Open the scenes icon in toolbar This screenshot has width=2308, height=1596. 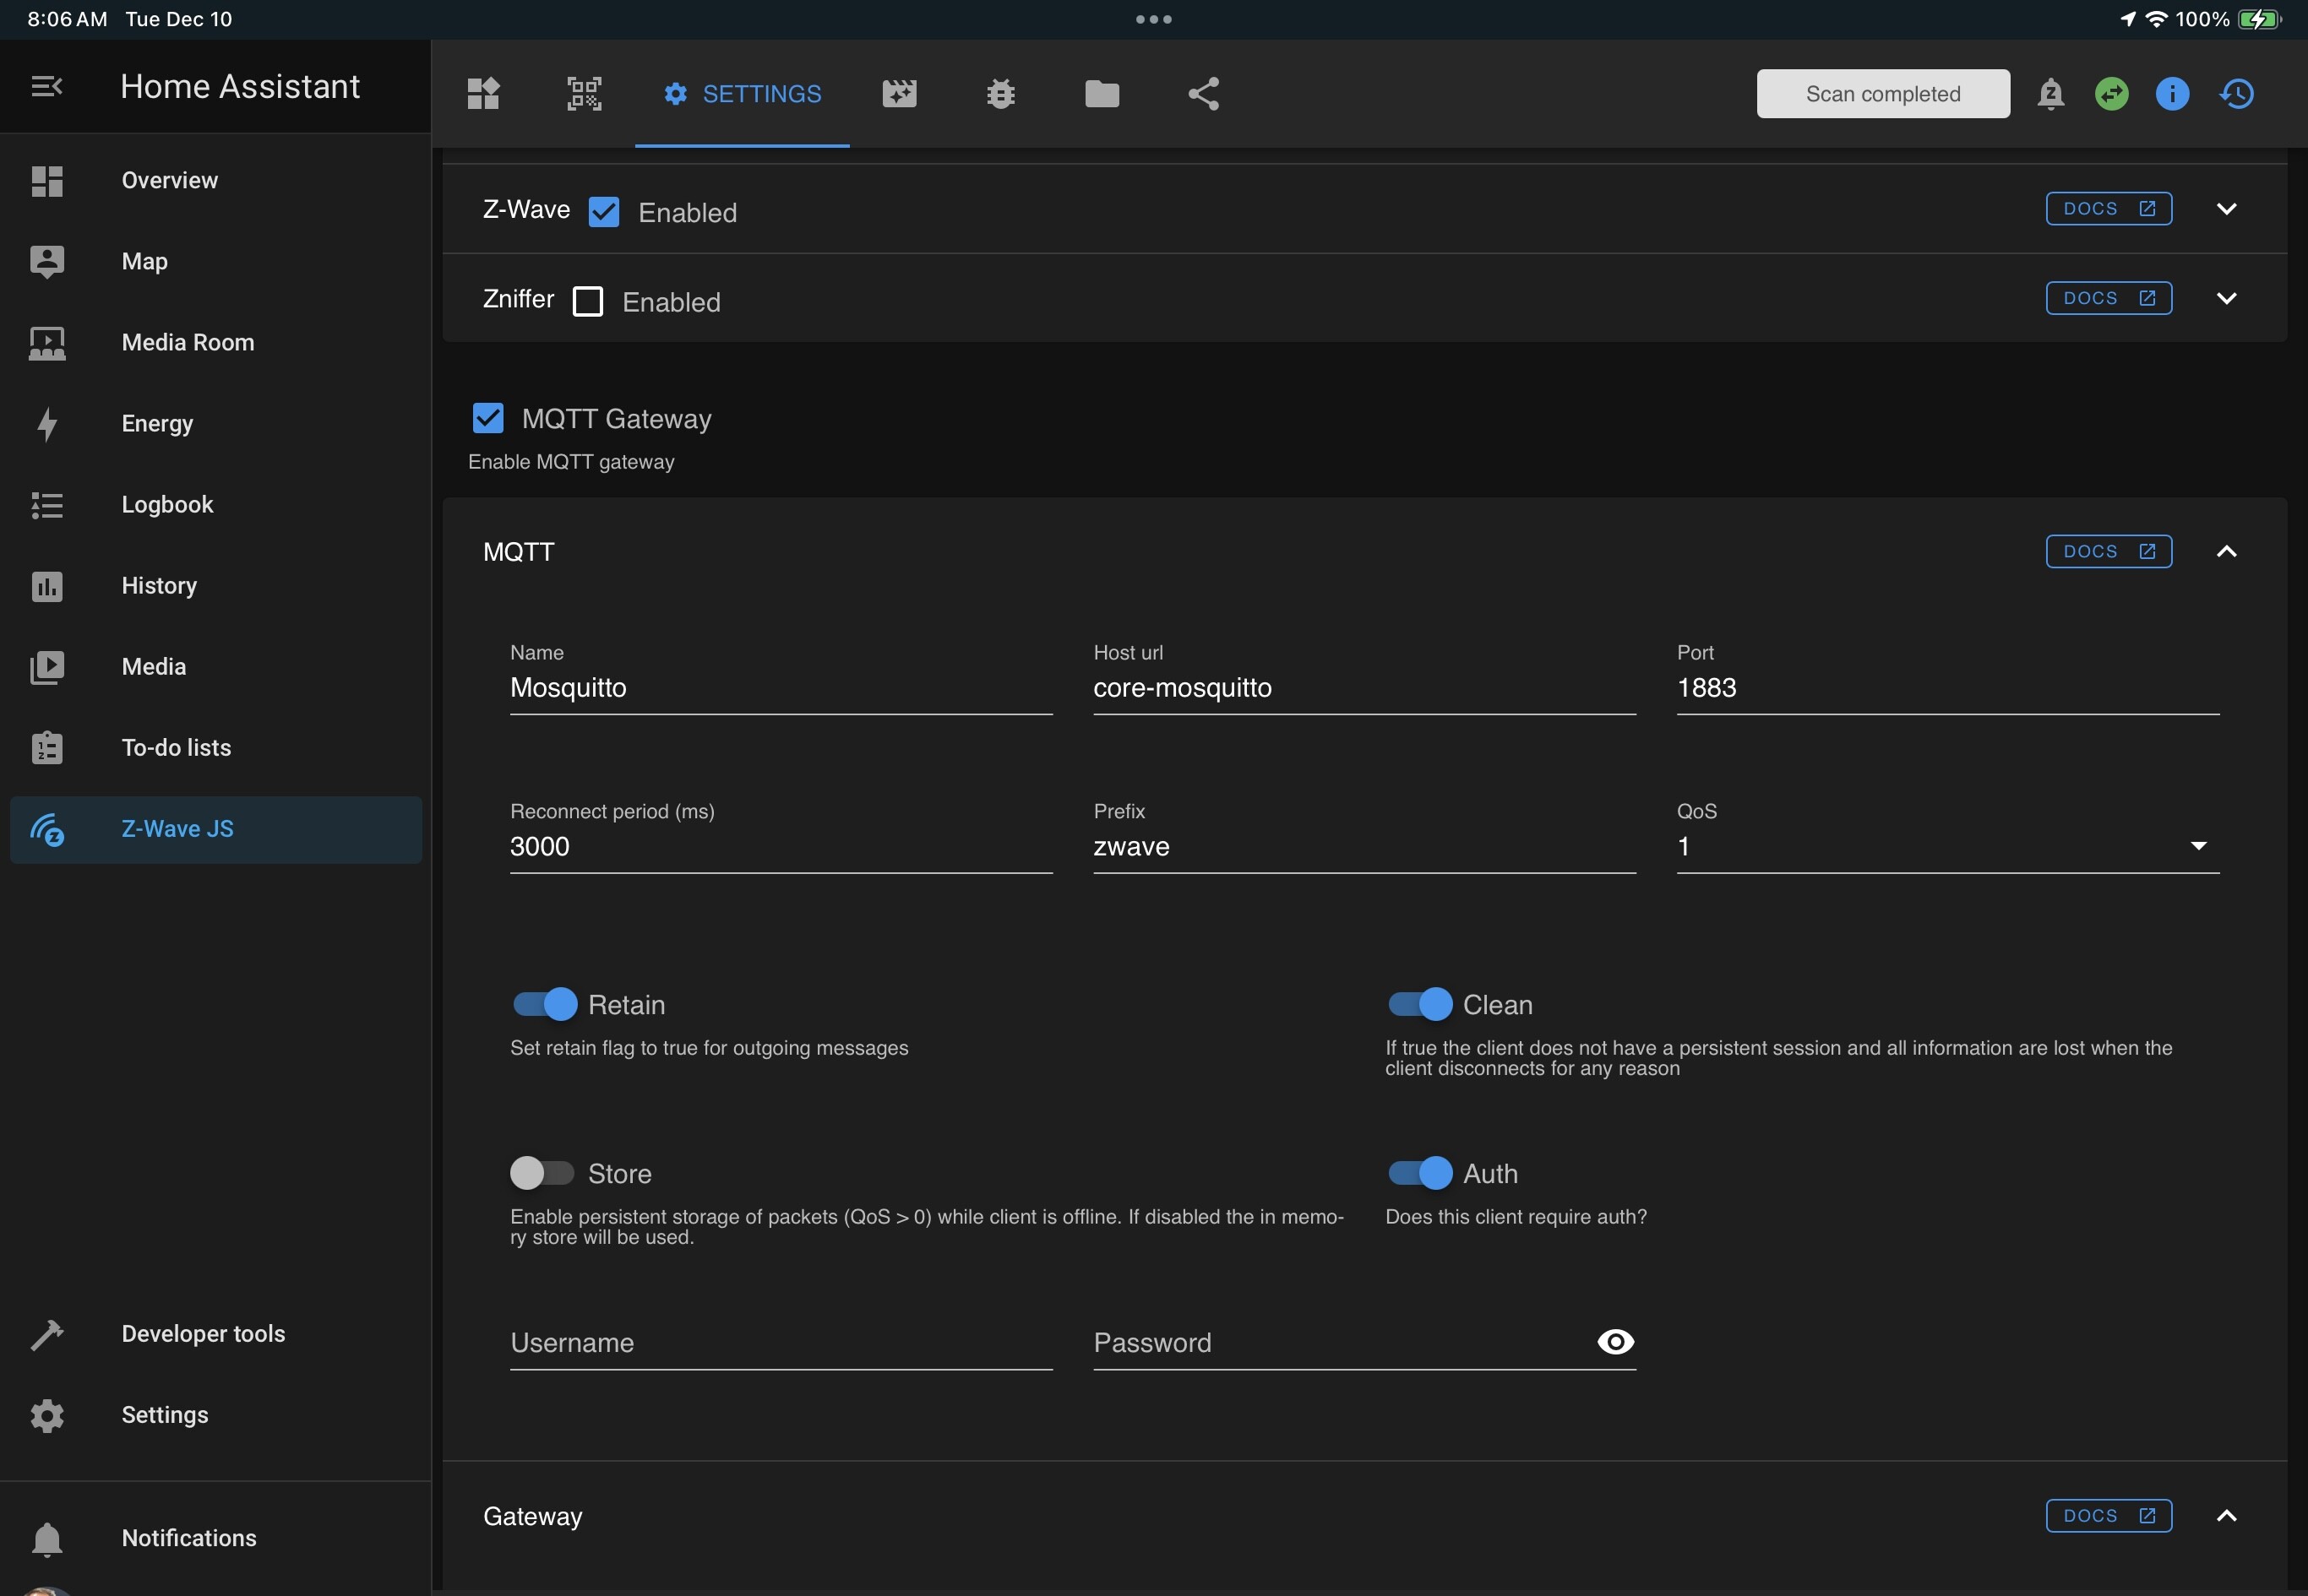(x=898, y=94)
